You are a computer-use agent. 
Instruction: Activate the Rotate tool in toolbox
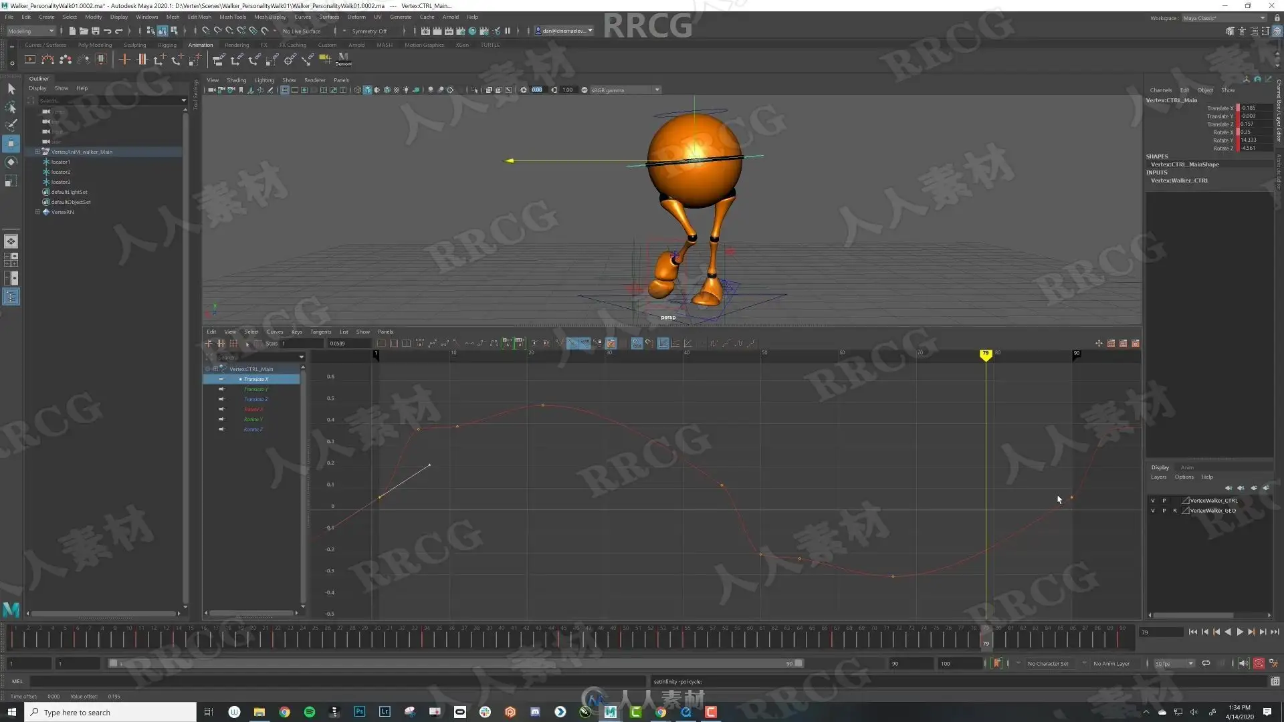pyautogui.click(x=11, y=162)
